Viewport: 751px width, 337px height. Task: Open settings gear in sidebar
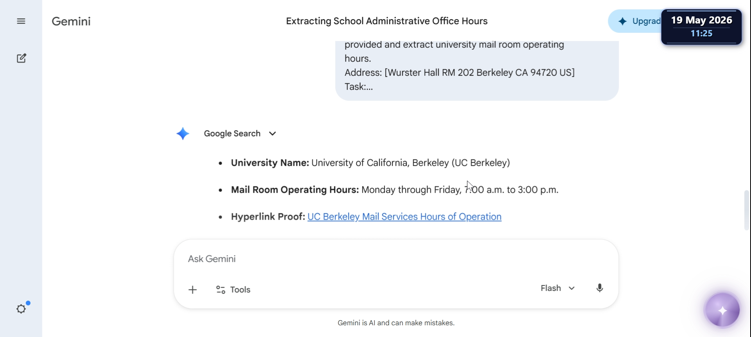22,309
